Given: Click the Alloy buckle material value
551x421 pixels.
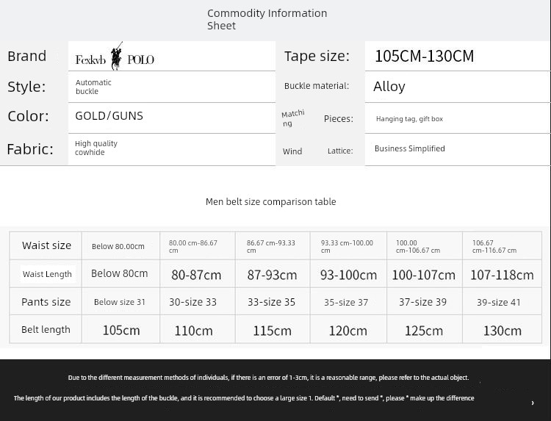Looking at the screenshot, I should [x=389, y=87].
